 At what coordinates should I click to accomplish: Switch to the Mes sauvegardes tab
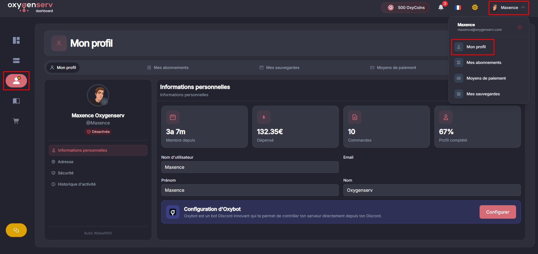[x=280, y=68]
